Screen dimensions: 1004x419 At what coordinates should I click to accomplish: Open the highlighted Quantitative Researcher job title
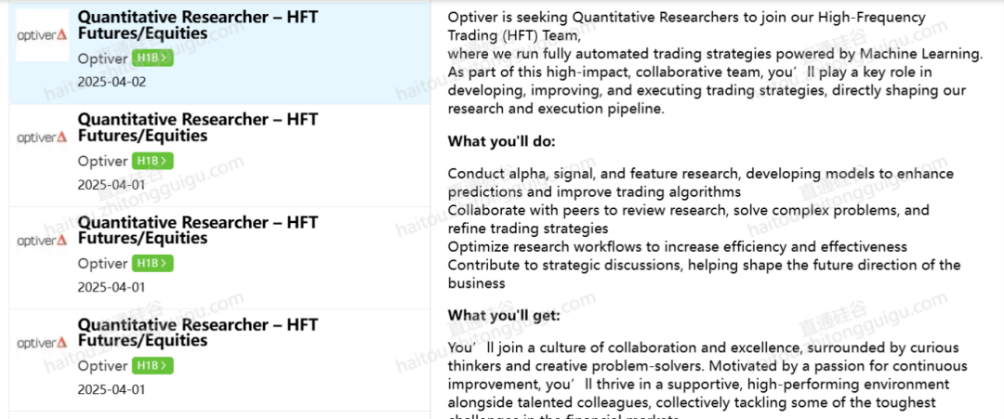(x=197, y=25)
